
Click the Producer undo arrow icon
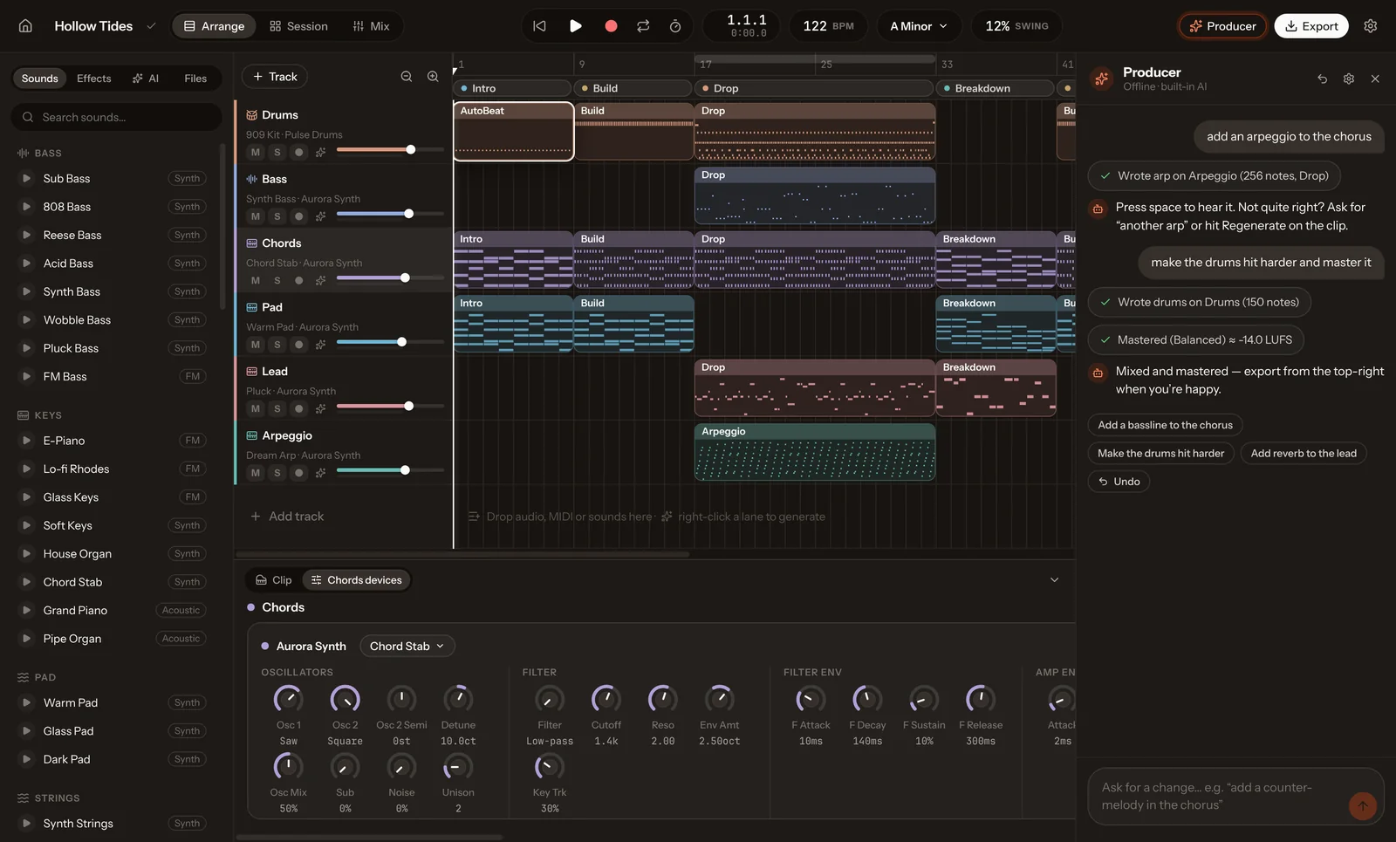click(x=1323, y=79)
